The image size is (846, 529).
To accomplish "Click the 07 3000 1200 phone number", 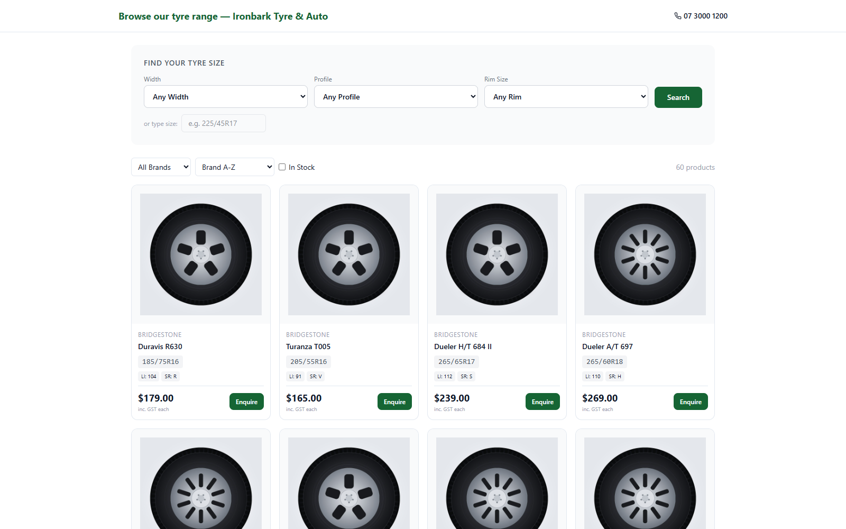I will (705, 16).
